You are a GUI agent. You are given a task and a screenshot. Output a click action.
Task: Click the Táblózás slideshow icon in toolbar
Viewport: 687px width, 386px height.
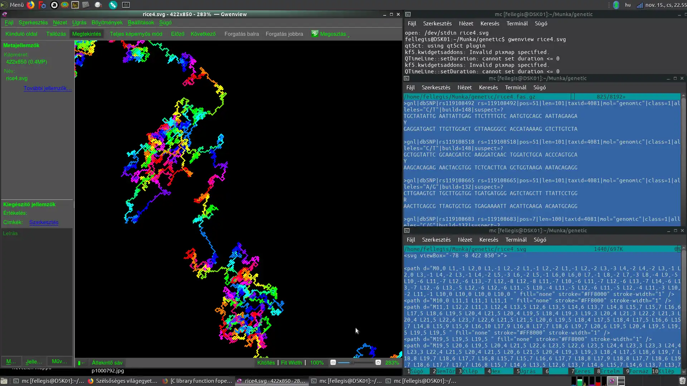click(56, 34)
